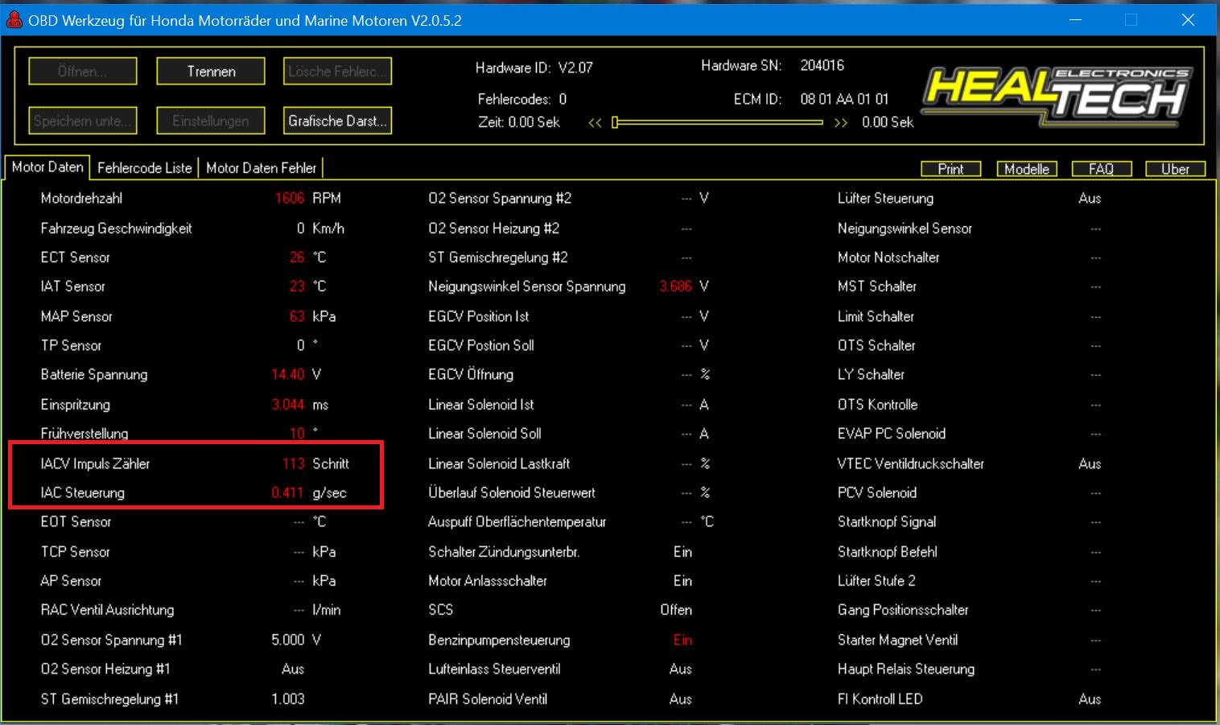
Task: Click the HealTech Electronics logo
Action: (x=1057, y=97)
